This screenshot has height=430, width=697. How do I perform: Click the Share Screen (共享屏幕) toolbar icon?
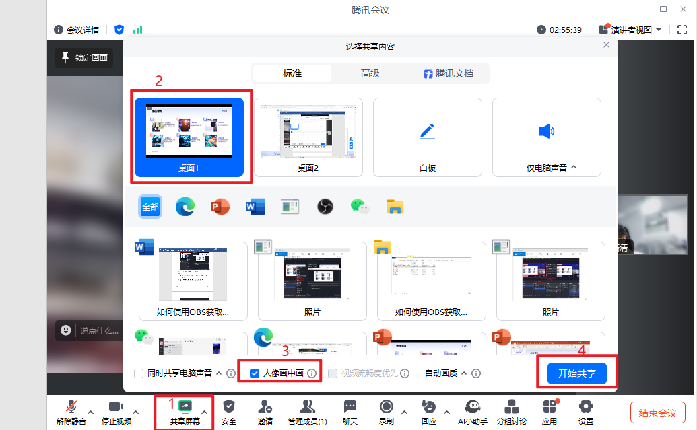coord(184,407)
